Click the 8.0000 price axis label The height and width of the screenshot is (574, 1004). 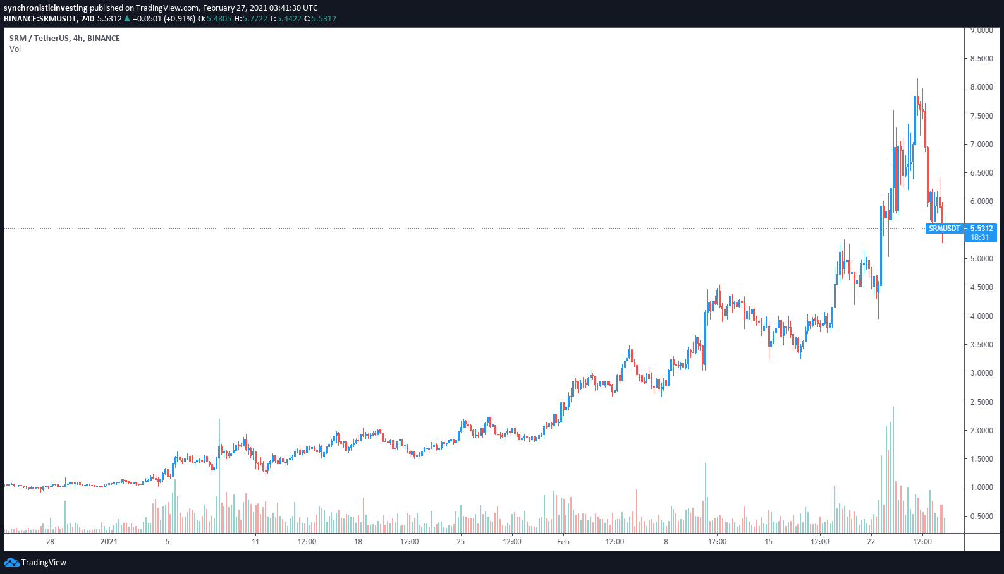click(x=981, y=87)
